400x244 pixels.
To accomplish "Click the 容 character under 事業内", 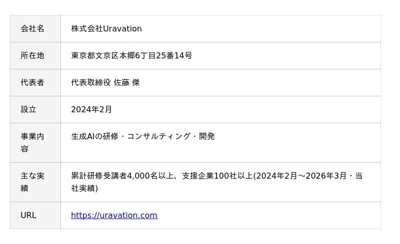I will point(24,149).
